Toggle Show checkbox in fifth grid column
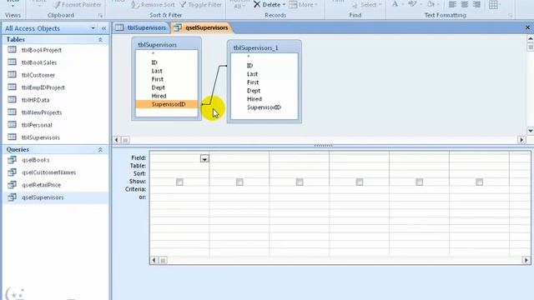Viewport: 534px width, 300px height. [x=419, y=182]
